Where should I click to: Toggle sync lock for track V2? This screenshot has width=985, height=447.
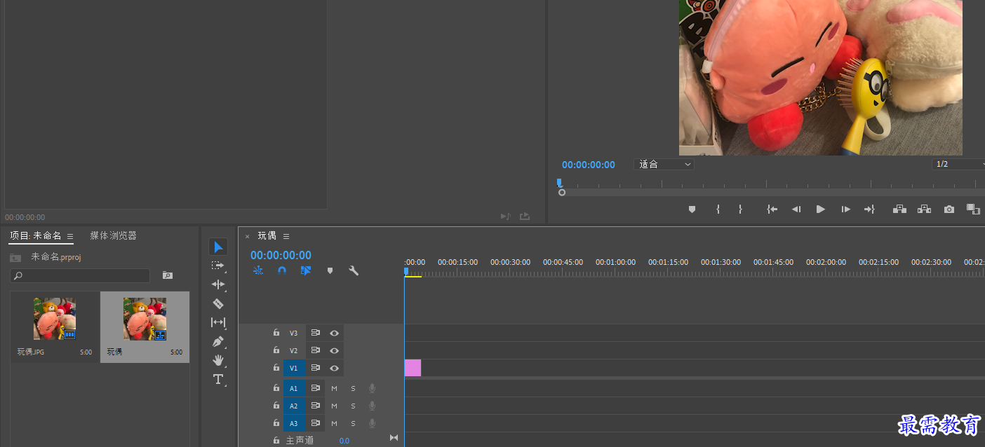point(316,350)
